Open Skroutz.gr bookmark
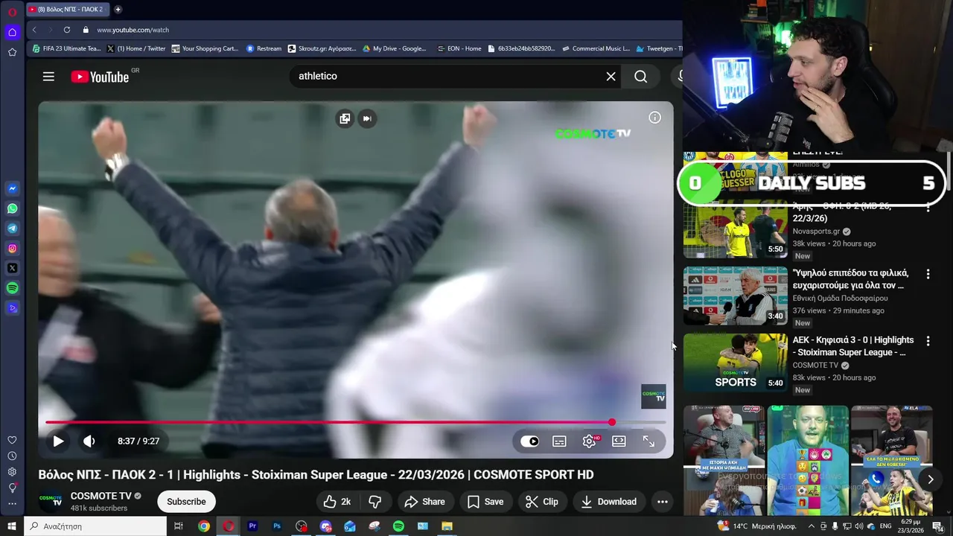 (x=322, y=48)
